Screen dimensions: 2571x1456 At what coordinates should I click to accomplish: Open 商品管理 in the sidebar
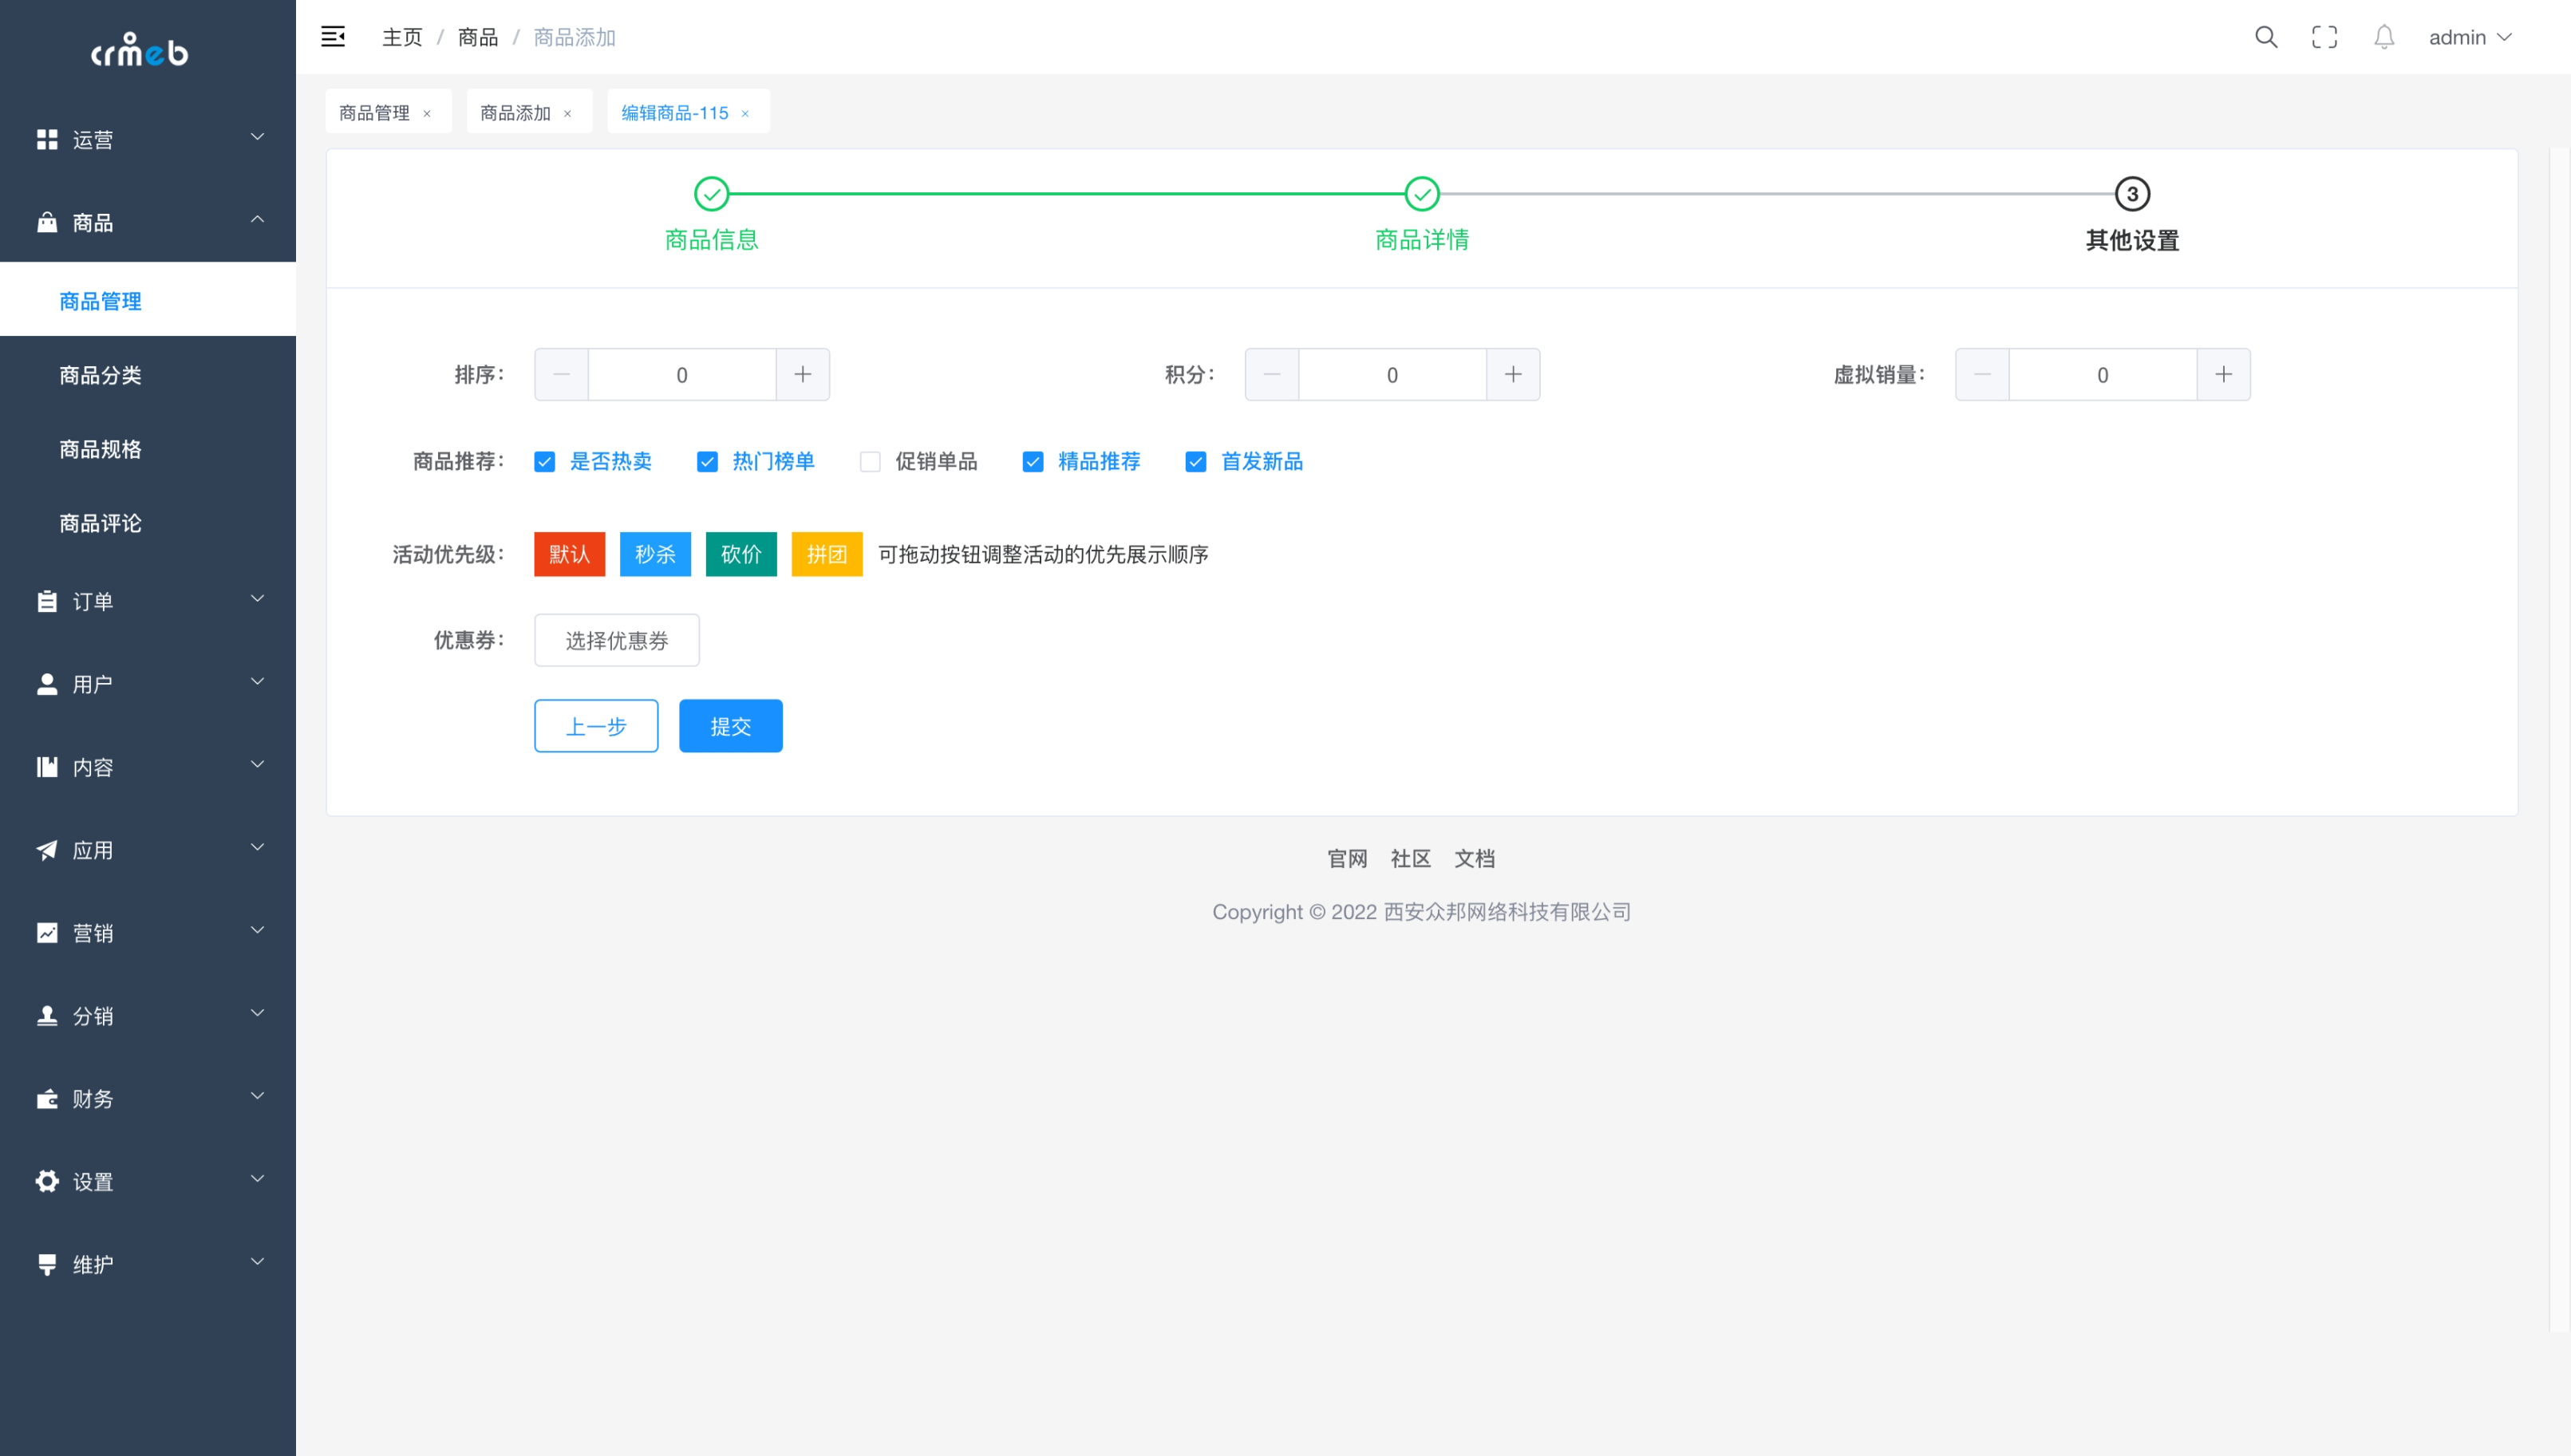(x=148, y=300)
